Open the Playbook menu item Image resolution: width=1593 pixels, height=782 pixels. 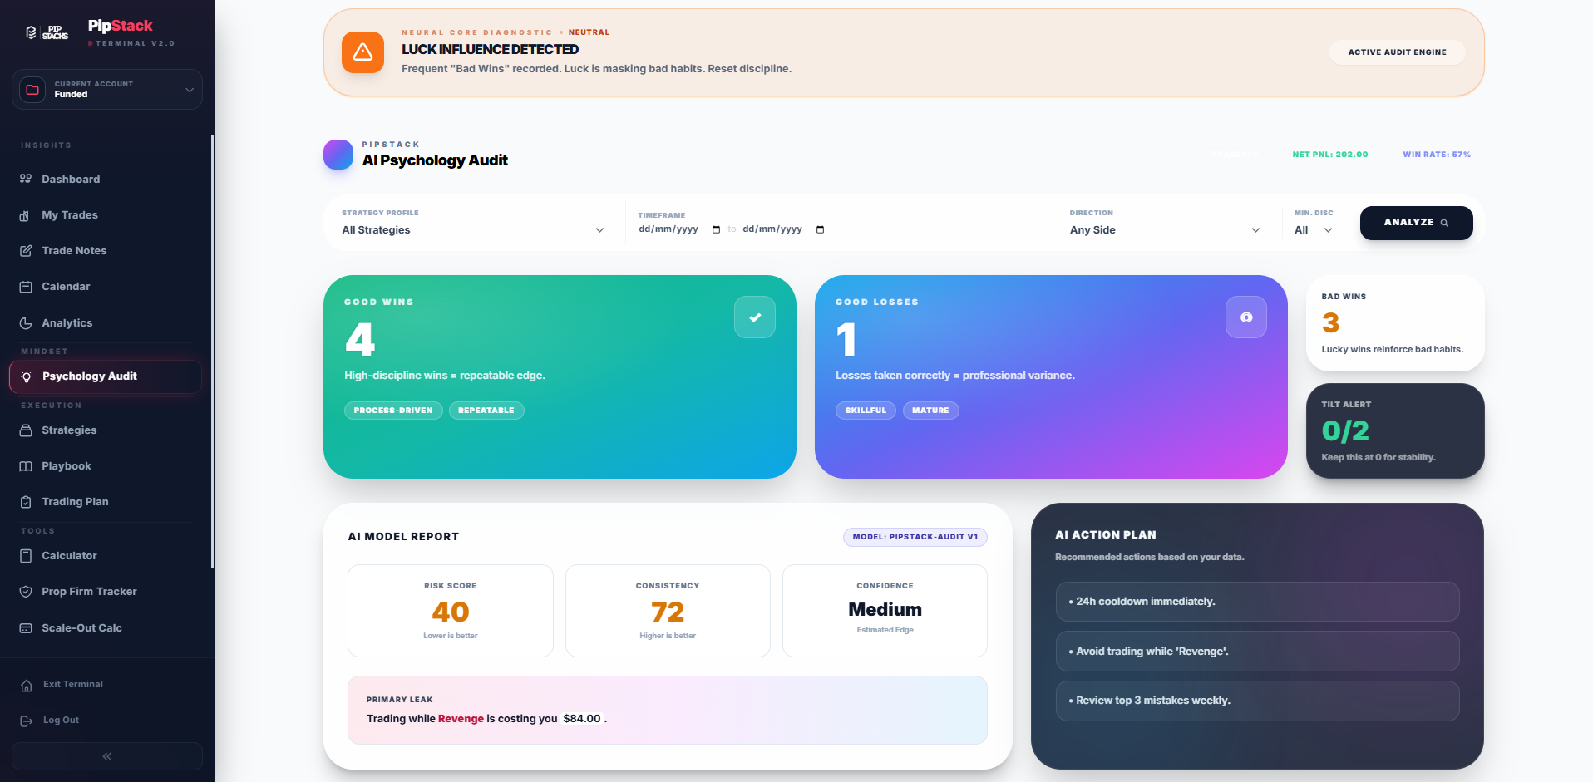pos(67,466)
